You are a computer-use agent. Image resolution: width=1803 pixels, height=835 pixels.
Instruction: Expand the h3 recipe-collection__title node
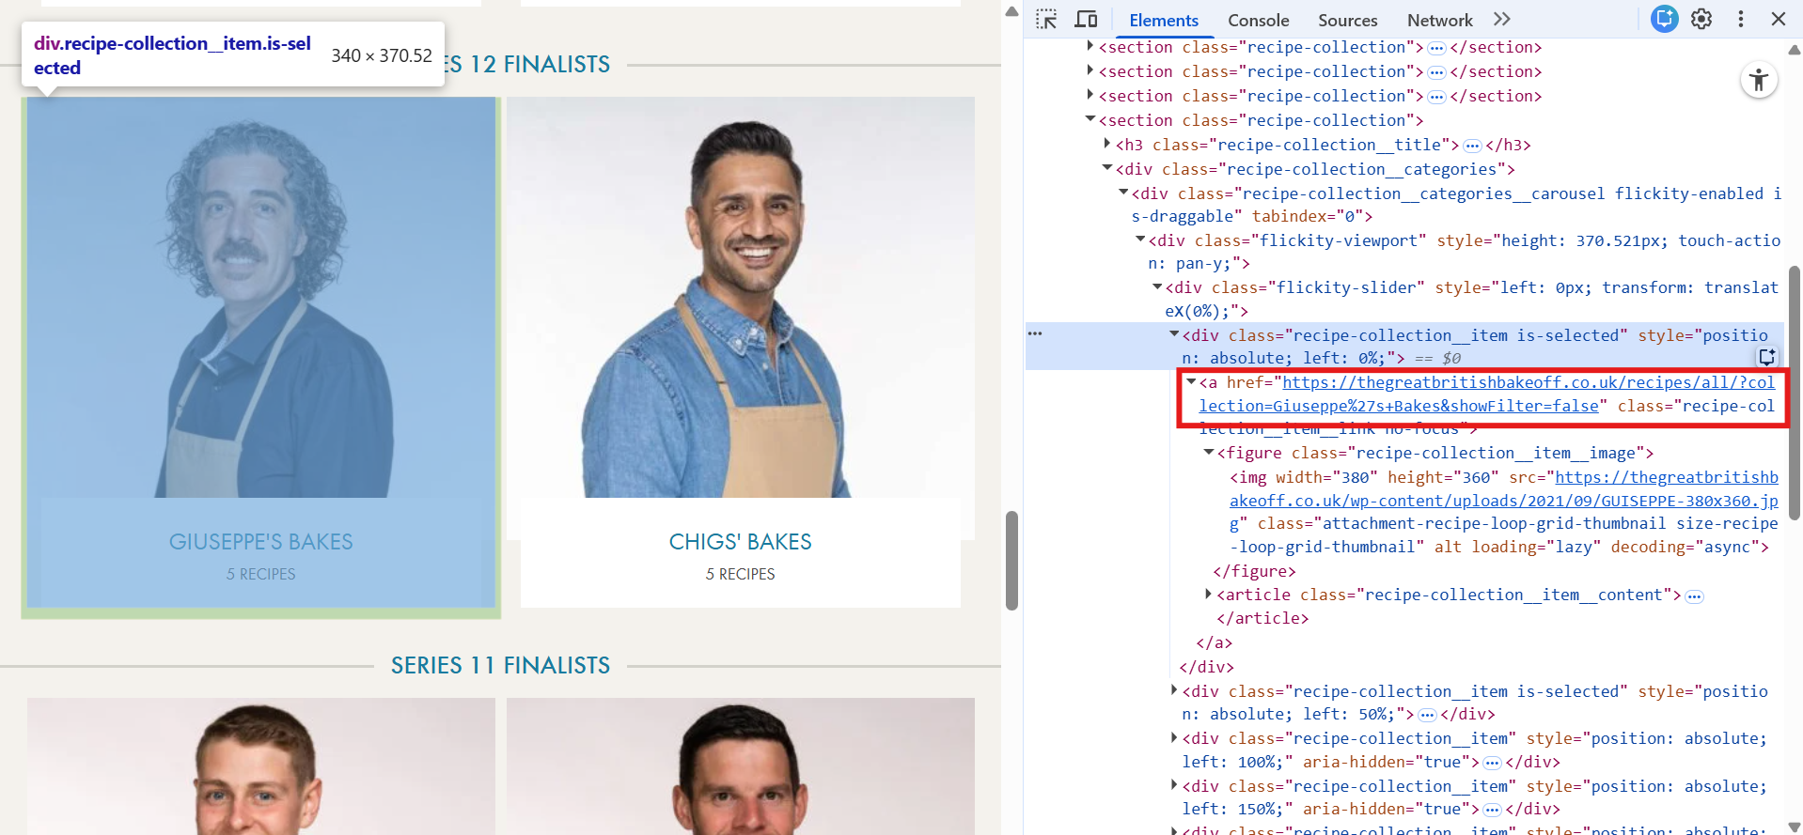1106,144
